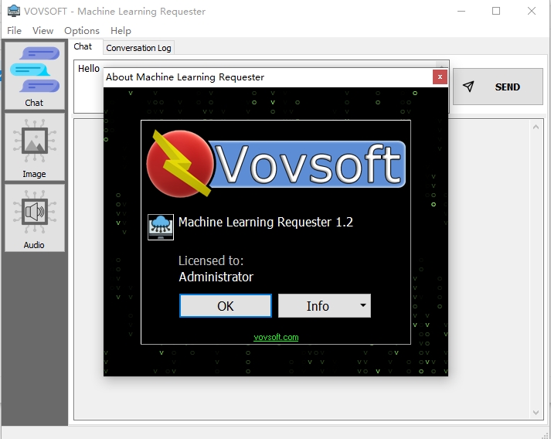Click the 'Machine Learning Requester 1.2' version text
551x439 pixels.
click(266, 222)
